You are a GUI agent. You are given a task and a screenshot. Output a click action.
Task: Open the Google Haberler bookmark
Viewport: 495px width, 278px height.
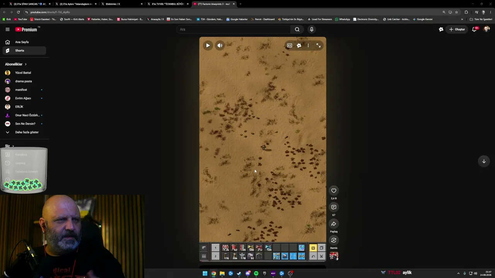[x=237, y=19]
